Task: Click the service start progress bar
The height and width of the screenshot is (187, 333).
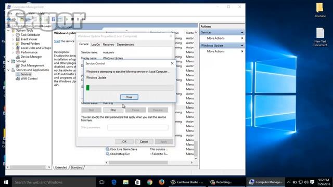Action: (130, 88)
